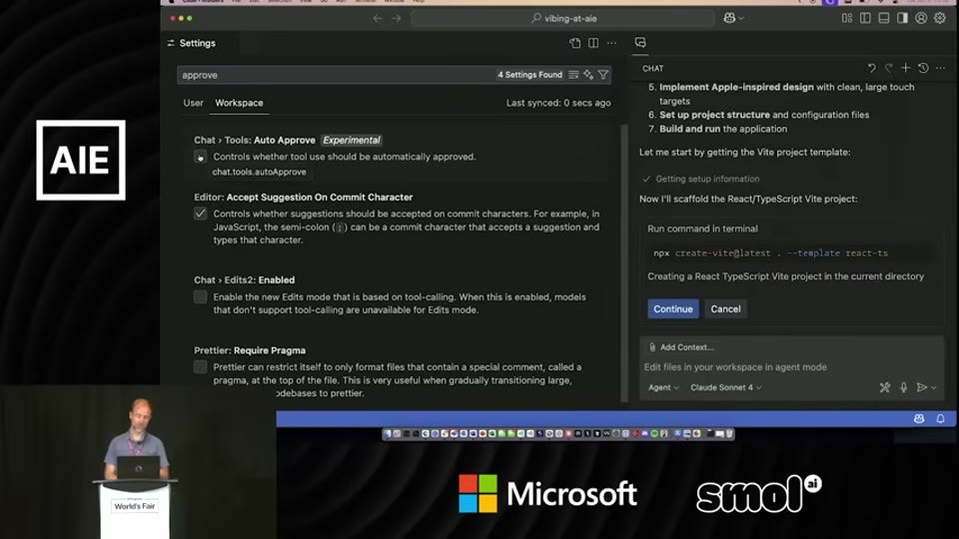Click the 'Getting setup information' progress line
Screen dimensions: 959x539
coord(701,179)
